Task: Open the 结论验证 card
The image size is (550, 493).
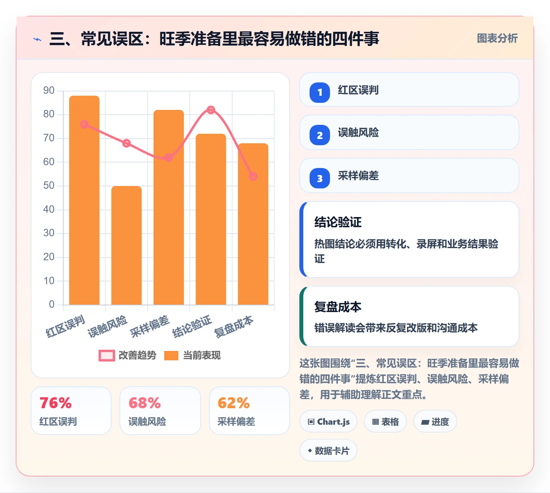Action: pos(409,239)
